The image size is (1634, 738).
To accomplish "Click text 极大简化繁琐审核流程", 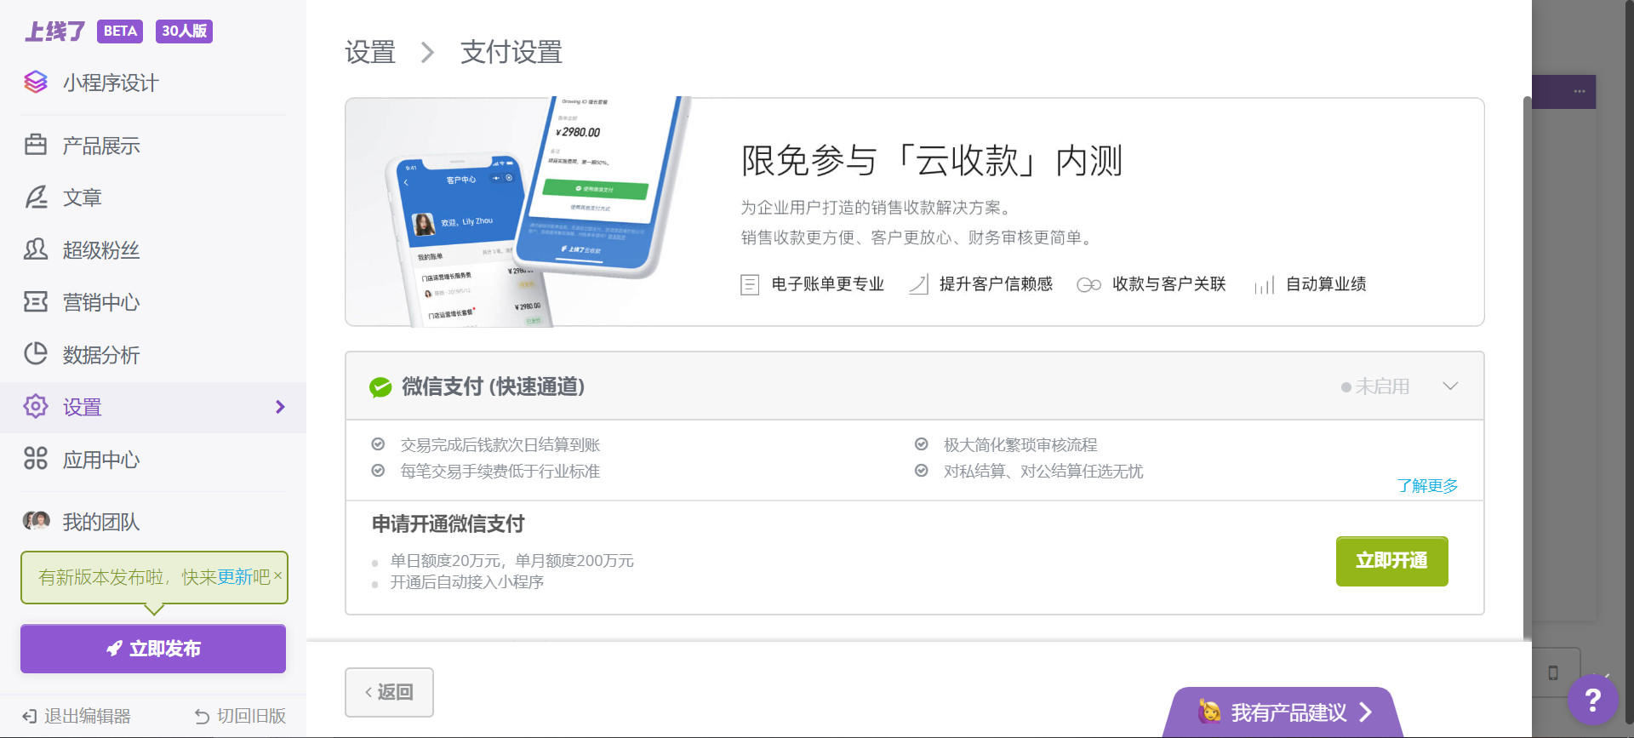I will coord(1020,444).
